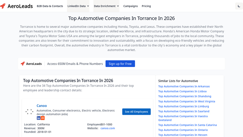Click See All Employees for Canoo

point(136,112)
